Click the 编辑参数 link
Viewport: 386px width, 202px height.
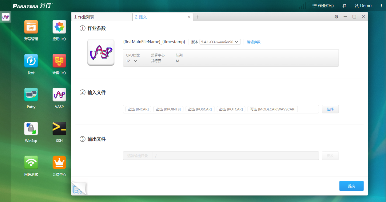click(x=254, y=42)
